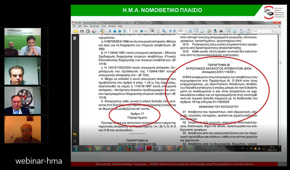Open the first Chrome icon on the taskbar
Viewport: 290px width, 170px height.
tap(89, 148)
